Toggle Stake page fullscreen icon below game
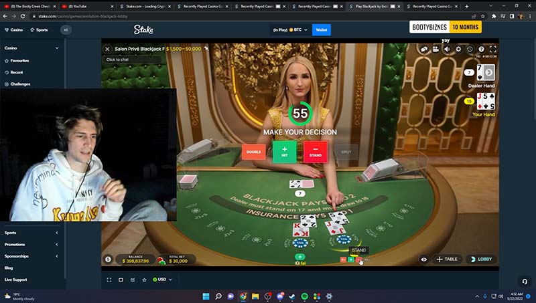536x303 pixels. tap(109, 280)
